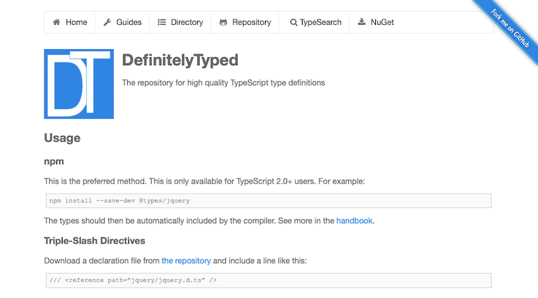This screenshot has height=298, width=538.
Task: Click the list icon beside Directory
Action: point(161,22)
